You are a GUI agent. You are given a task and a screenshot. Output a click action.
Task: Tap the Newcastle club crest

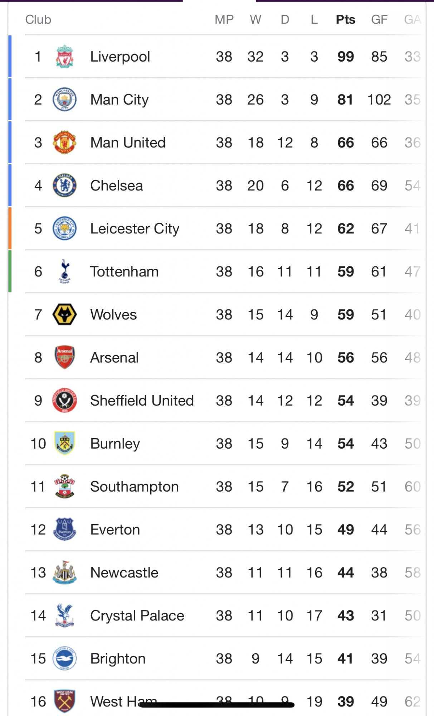coord(64,572)
